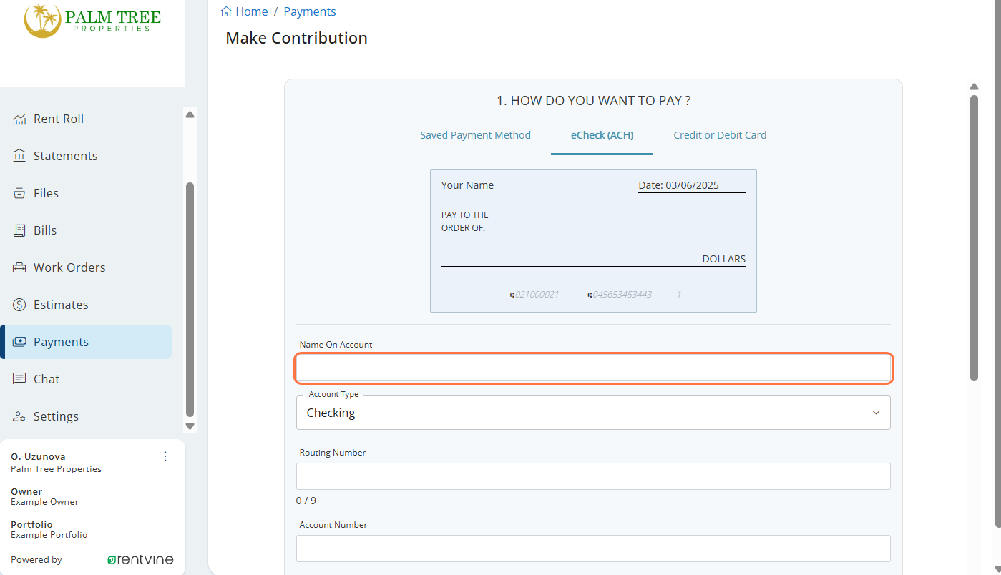Click the Estimates dollar-sign icon
Viewport: 1001px width, 575px height.
pos(19,305)
